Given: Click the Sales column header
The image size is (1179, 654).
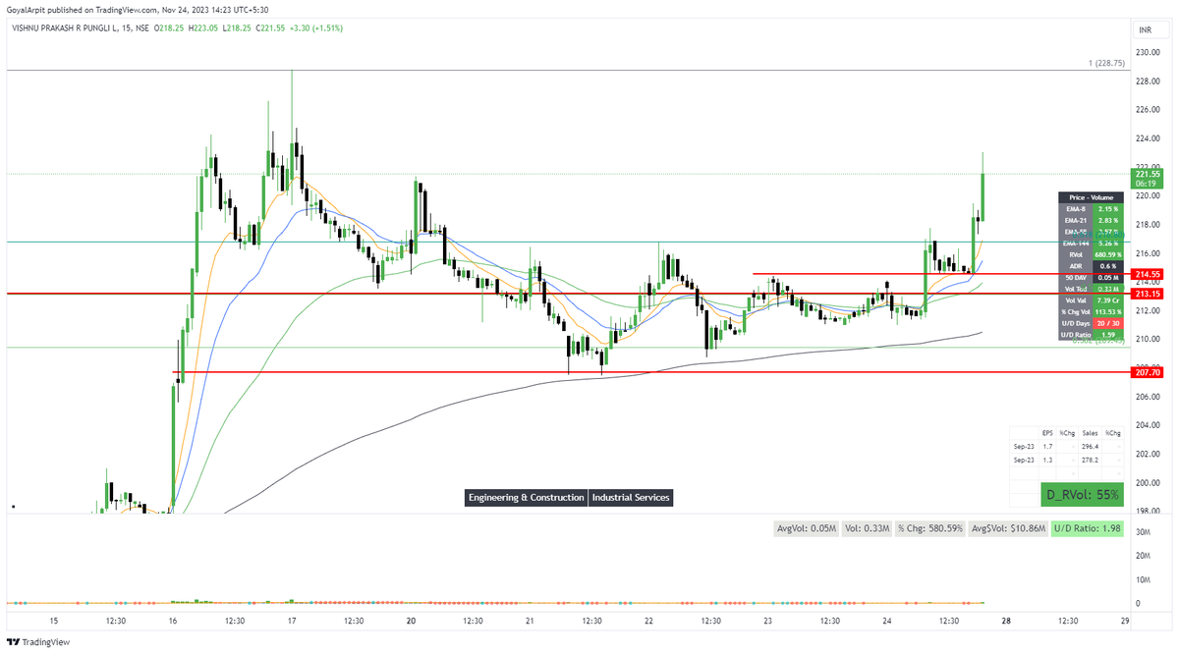Looking at the screenshot, I should 1090,432.
